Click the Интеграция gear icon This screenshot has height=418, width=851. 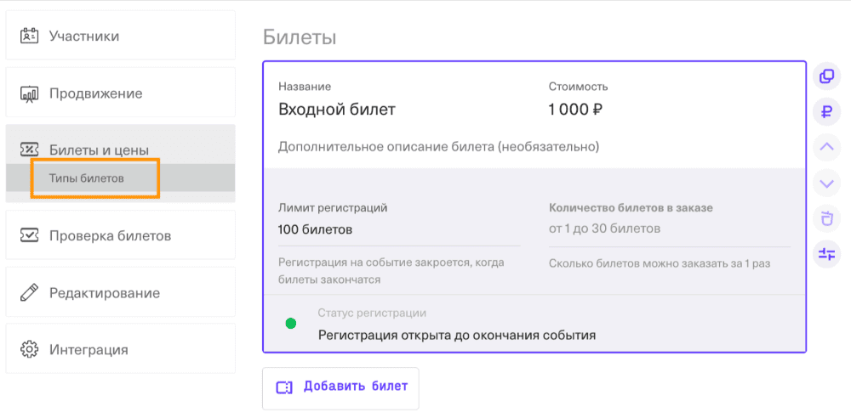coord(29,349)
